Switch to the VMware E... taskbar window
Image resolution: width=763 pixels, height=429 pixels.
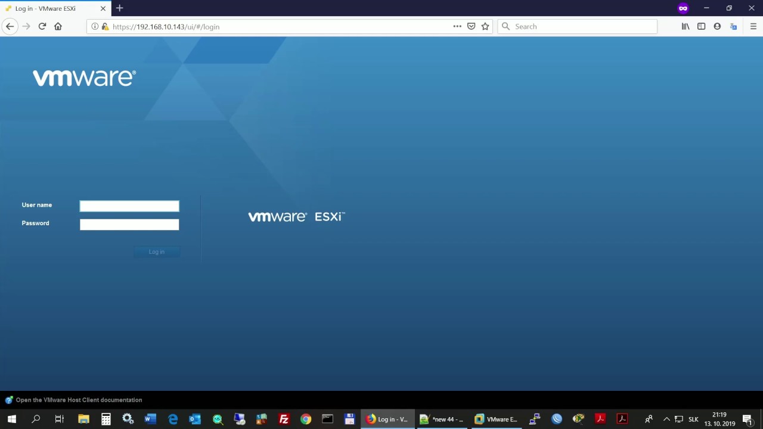pyautogui.click(x=496, y=419)
